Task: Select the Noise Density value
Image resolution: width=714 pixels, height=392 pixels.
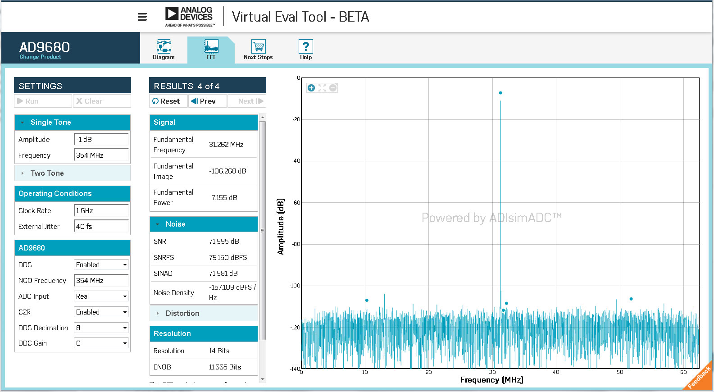Action: pyautogui.click(x=232, y=292)
